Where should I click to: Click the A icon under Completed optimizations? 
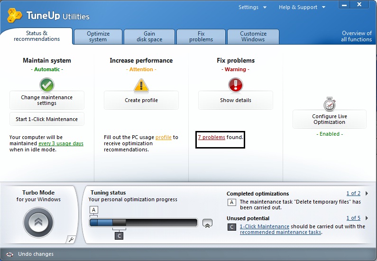click(231, 202)
